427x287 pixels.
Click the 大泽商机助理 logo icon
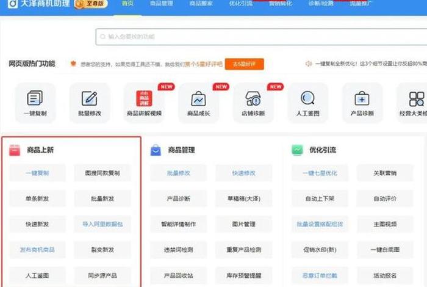[x=13, y=4]
